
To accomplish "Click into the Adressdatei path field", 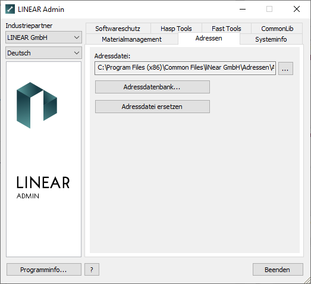I will [x=185, y=68].
